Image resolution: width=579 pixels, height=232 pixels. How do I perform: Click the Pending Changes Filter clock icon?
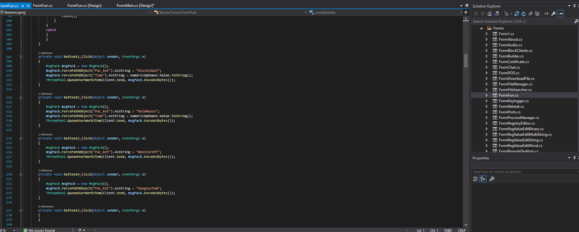(x=507, y=14)
